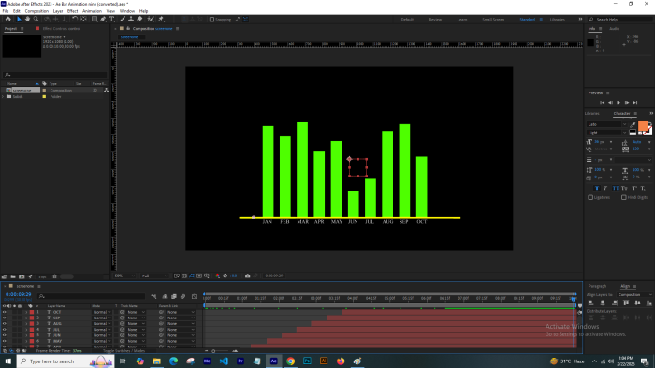655x368 pixels.
Task: Select the Clone Stamp tool
Action: point(131,20)
